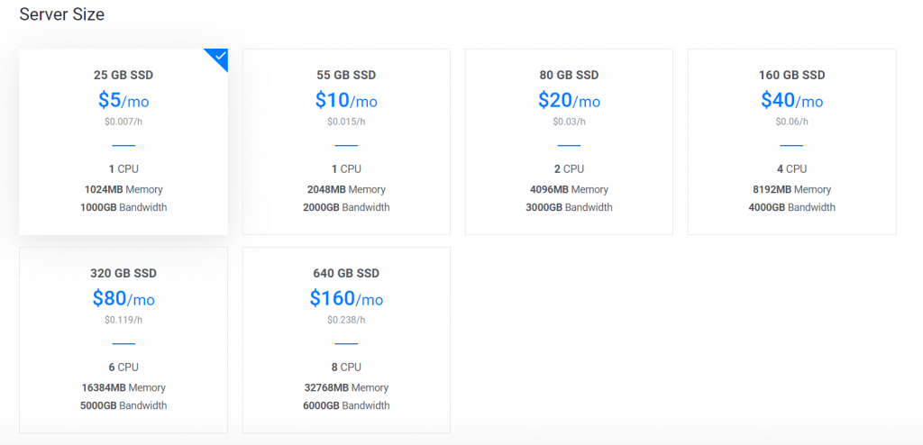The image size is (923, 445).
Task: Click the blue checkmark on the selected plan
Action: [220, 56]
